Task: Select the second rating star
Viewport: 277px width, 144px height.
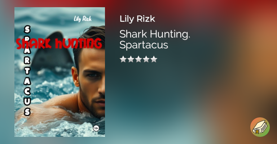Action: (x=131, y=59)
